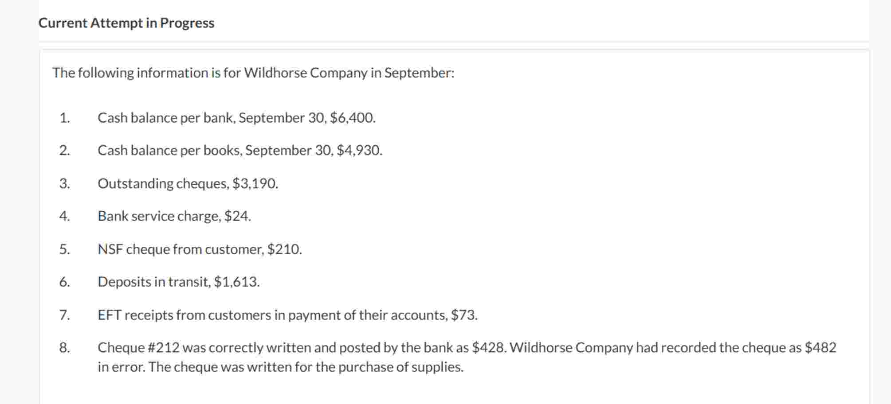Click list number 6 marker

(x=65, y=282)
